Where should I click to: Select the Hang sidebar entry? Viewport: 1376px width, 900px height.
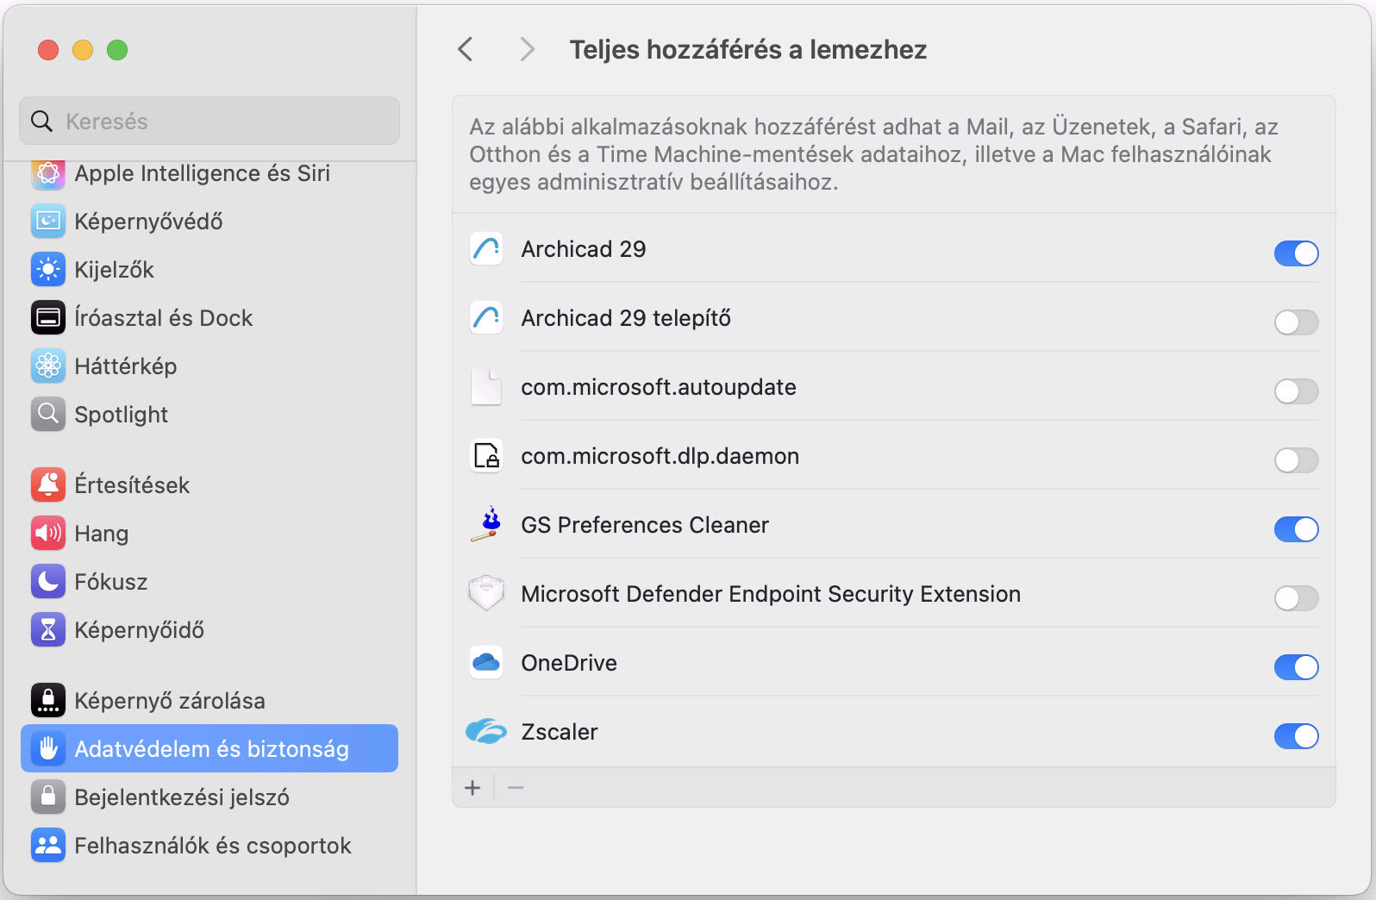pyautogui.click(x=210, y=534)
